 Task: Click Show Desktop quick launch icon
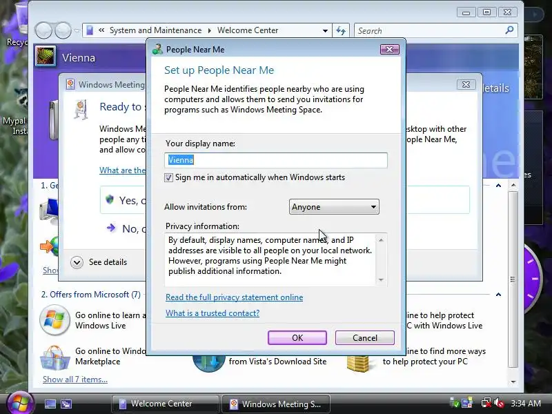(x=50, y=404)
